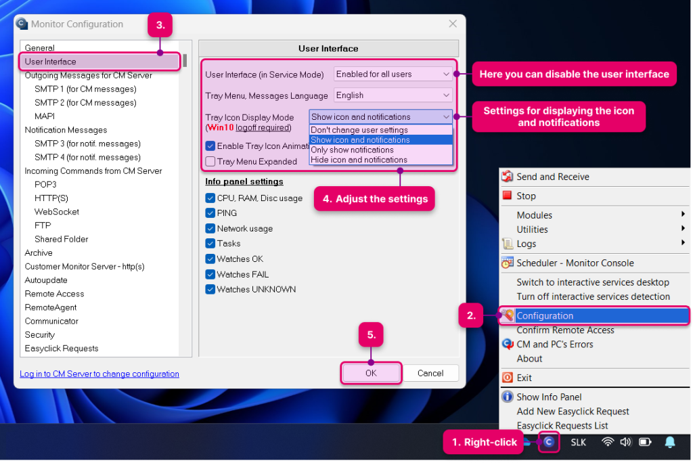Screen dimensions: 693x463
Task: Enable the Tray Menu Expanded checkbox
Action: point(211,162)
